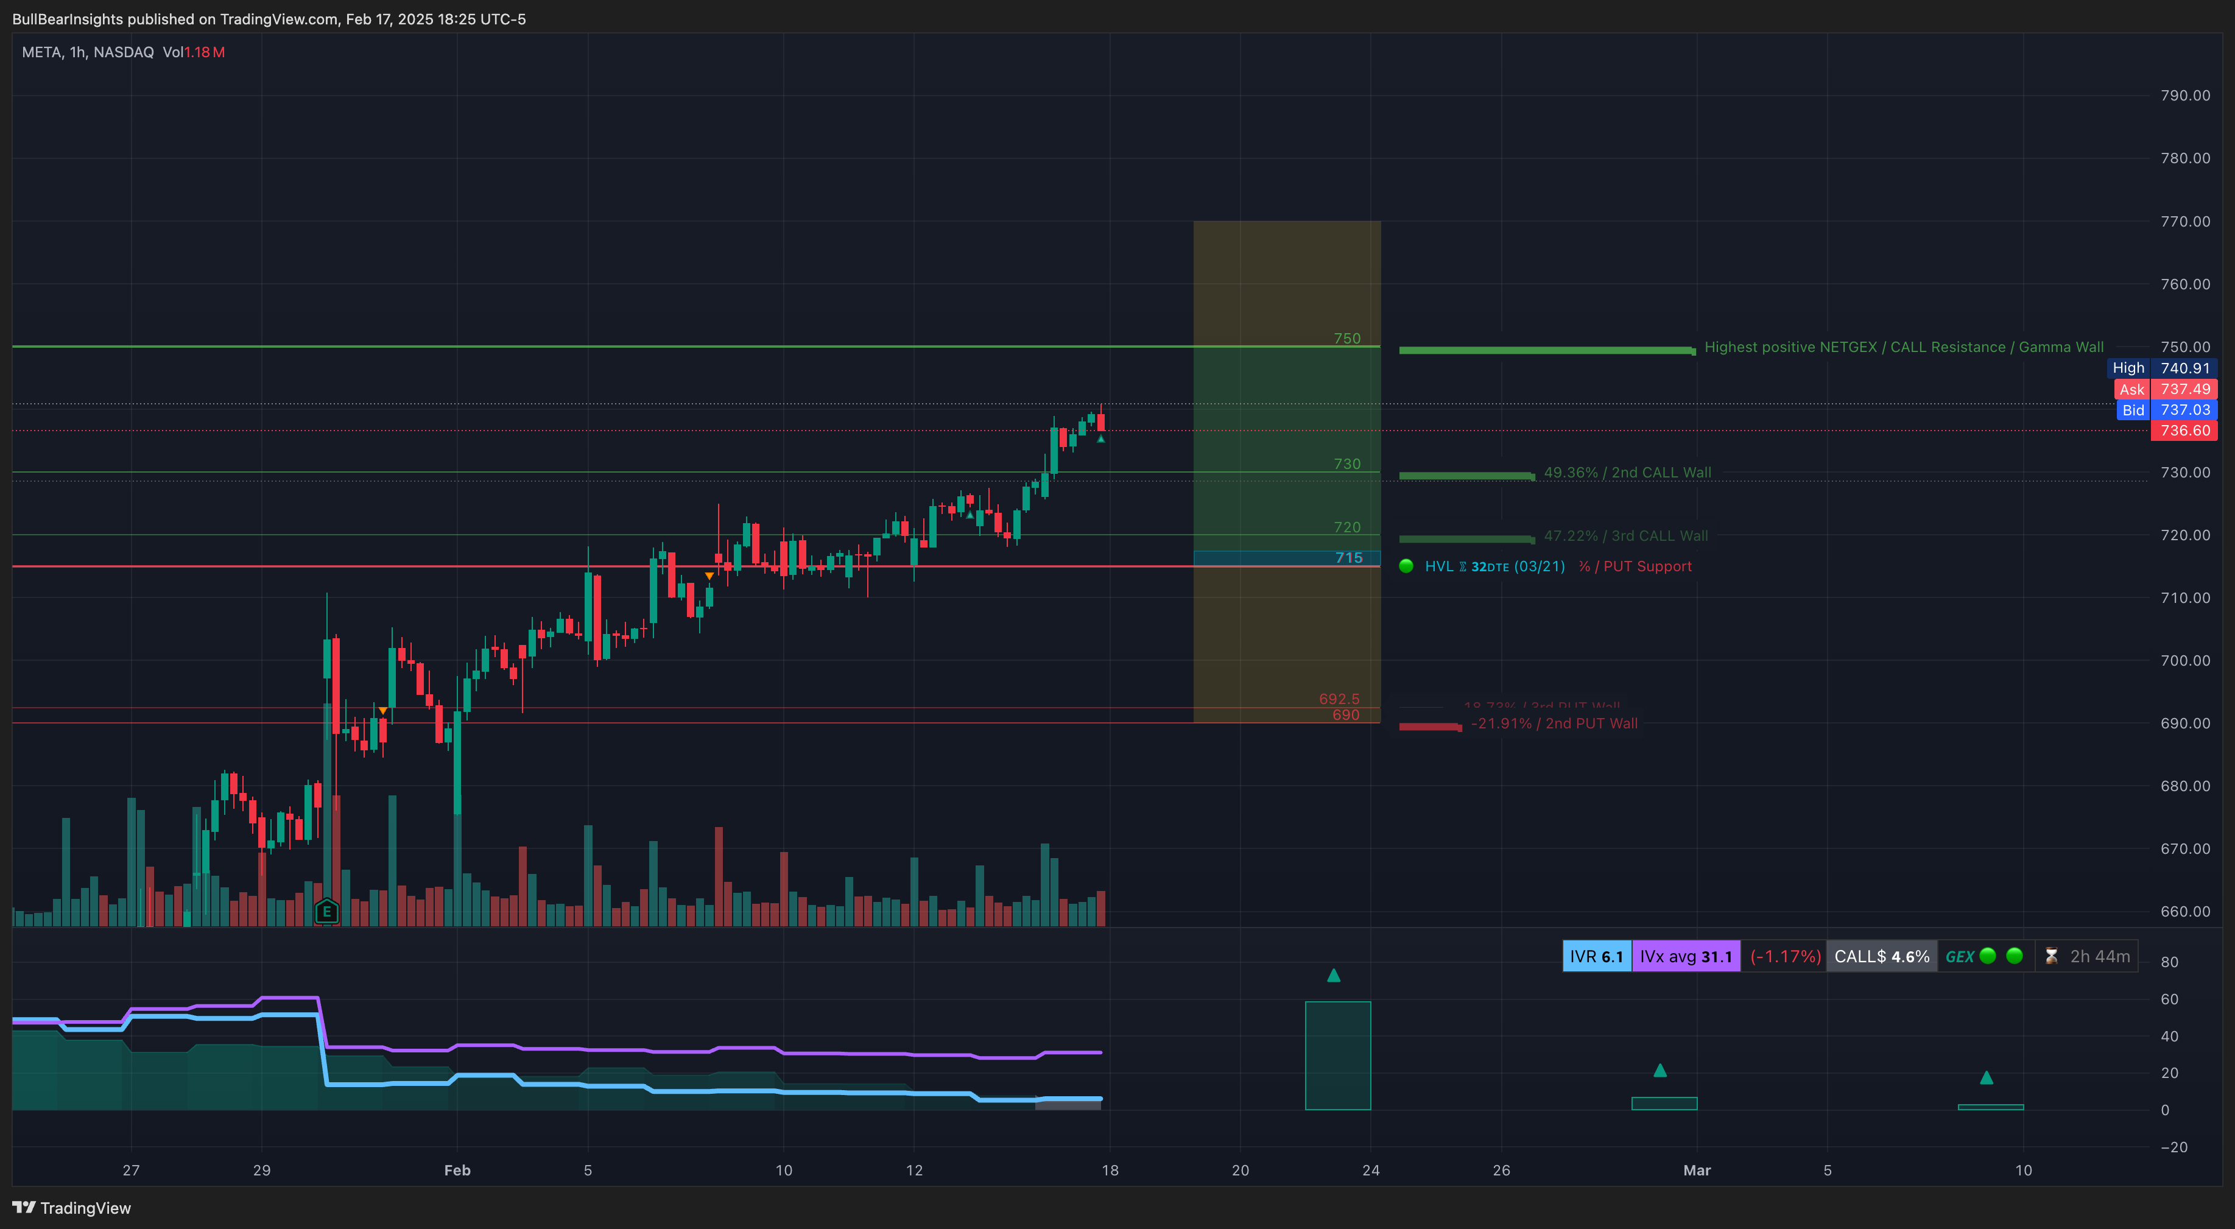Click the Gamma Wall resistance label

point(1904,347)
